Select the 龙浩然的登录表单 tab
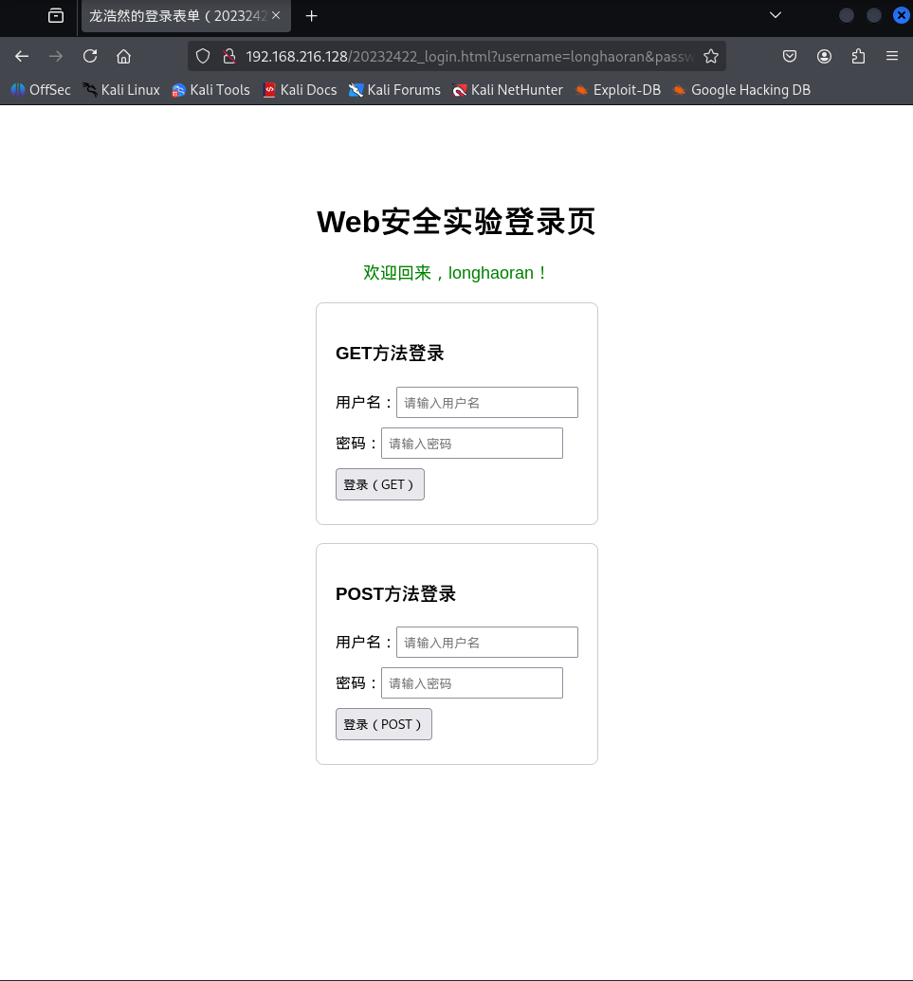The height and width of the screenshot is (981, 913). (186, 16)
